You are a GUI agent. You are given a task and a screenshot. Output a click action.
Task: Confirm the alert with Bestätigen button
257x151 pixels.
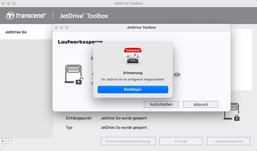[133, 90]
